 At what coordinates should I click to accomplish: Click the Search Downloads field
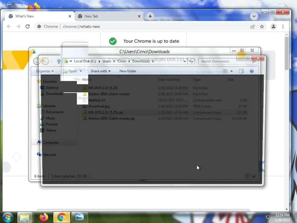225,61
